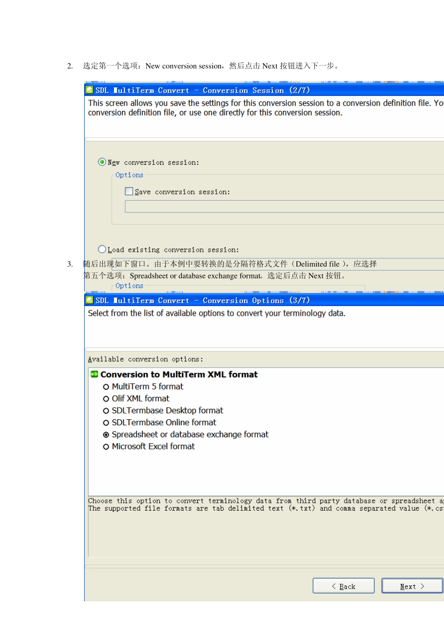Click MultiTerm icon in Conversion Session title bar
Viewport: 444px width, 629px height.
pos(89,90)
